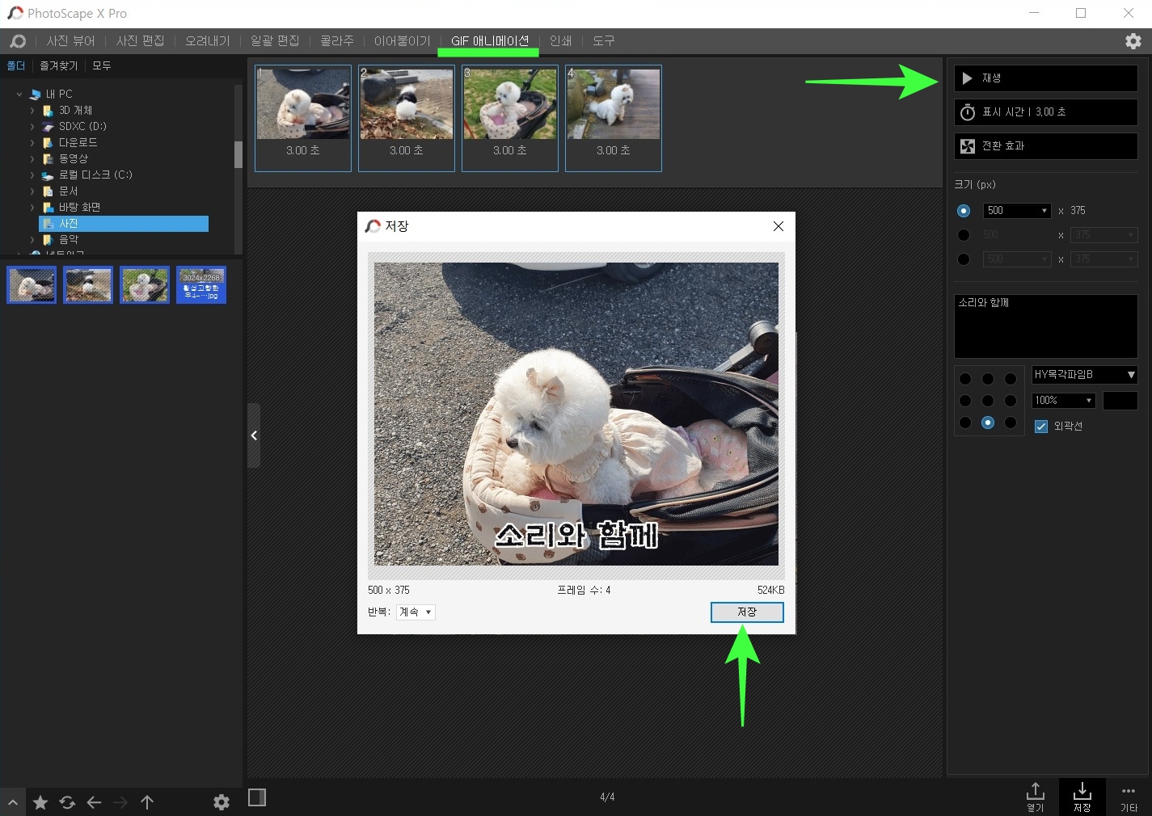Screen dimensions: 1152x816
Task: Expand the 로컬 디스크 (C:) node
Action: tap(32, 175)
